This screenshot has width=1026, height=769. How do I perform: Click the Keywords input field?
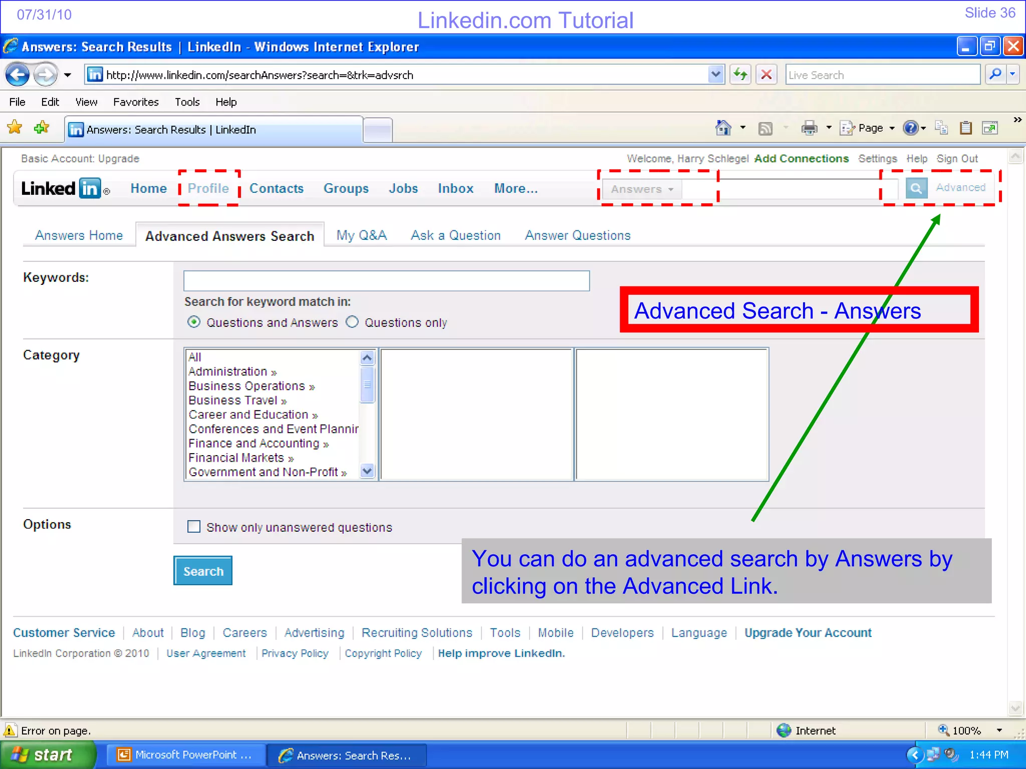click(386, 281)
